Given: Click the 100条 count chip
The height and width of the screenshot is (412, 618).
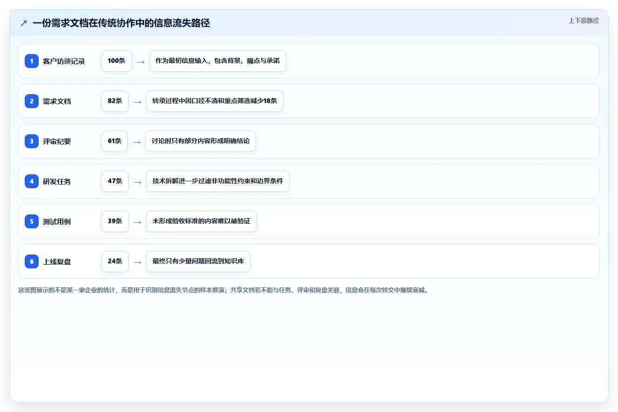Looking at the screenshot, I should 117,61.
